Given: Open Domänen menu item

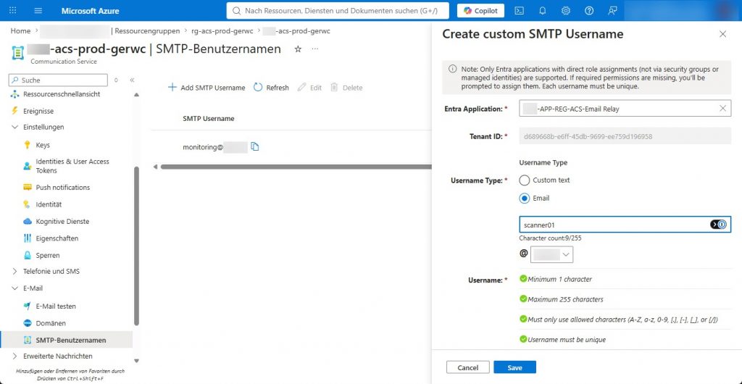Looking at the screenshot, I should (51, 323).
